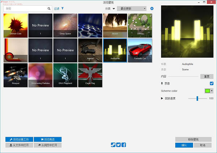Select the Audiophile wallpaper thumbnail
The image size is (217, 153).
click(x=115, y=51)
